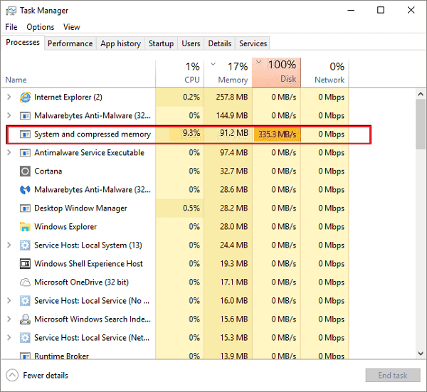Click the Service Host: Local Service (No… gear icon
427x392 pixels.
pyautogui.click(x=25, y=301)
